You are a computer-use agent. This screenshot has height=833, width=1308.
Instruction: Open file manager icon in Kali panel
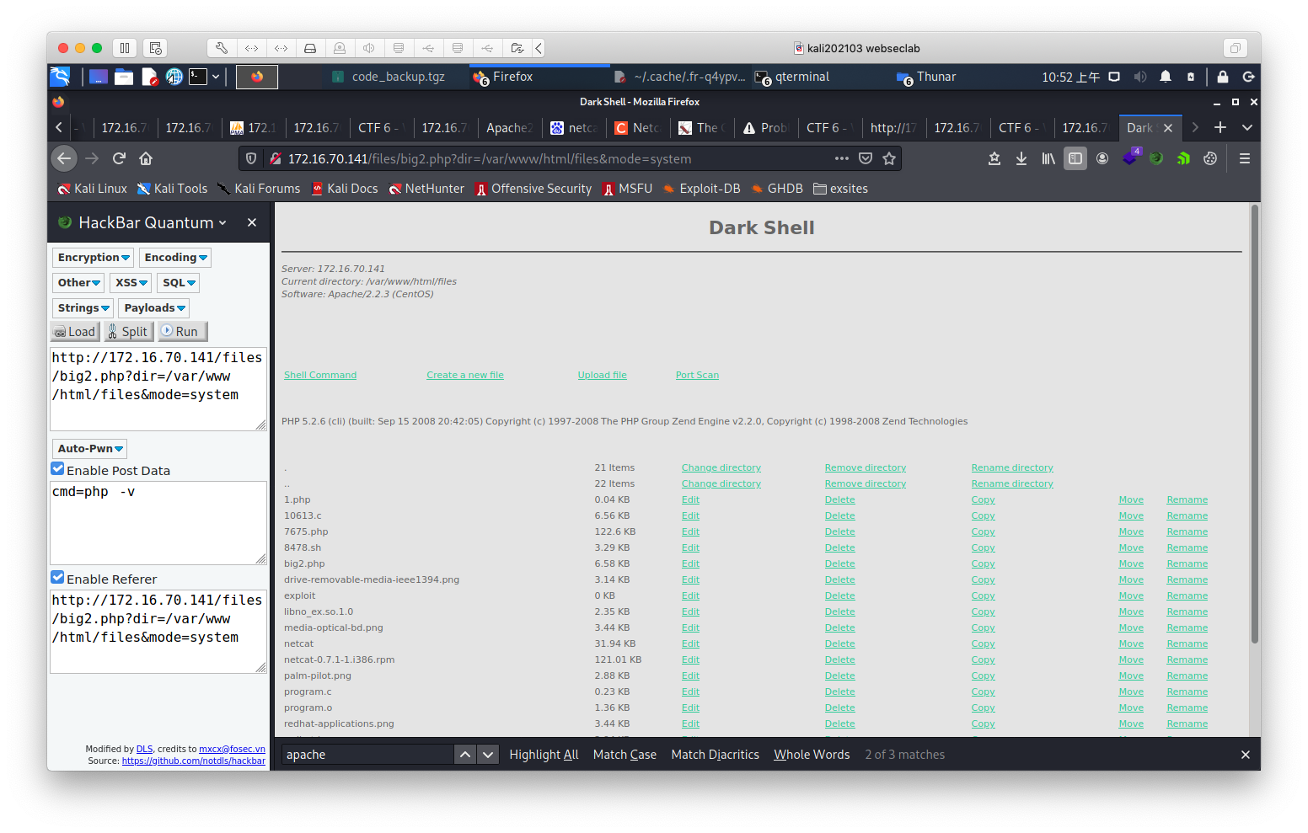coord(124,77)
